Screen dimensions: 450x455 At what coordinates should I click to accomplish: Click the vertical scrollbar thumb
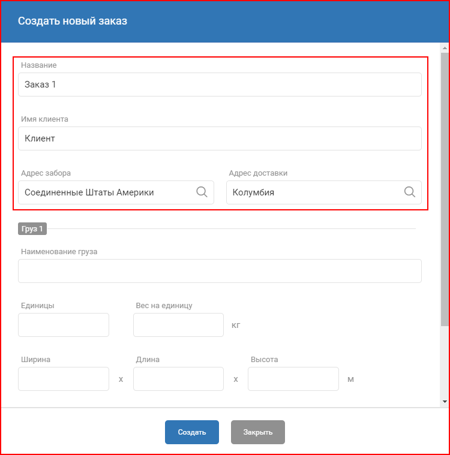pyautogui.click(x=445, y=189)
